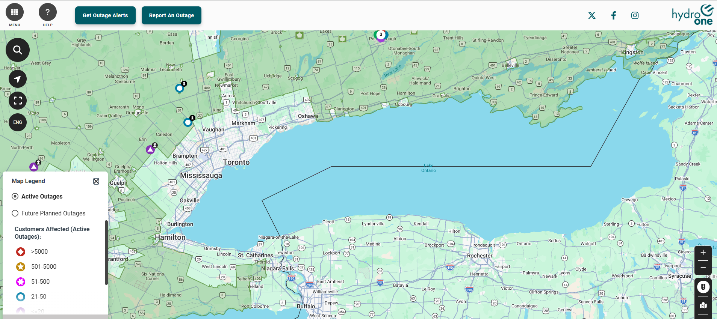The image size is (717, 319).
Task: Close the Map Legend panel
Action: tap(96, 181)
